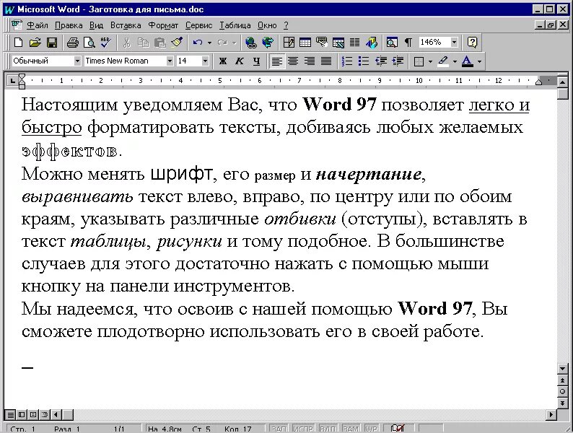Click the outside border button
The height and width of the screenshot is (433, 573).
[x=419, y=61]
